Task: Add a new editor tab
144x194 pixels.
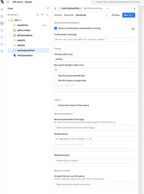Action: [x=108, y=9]
